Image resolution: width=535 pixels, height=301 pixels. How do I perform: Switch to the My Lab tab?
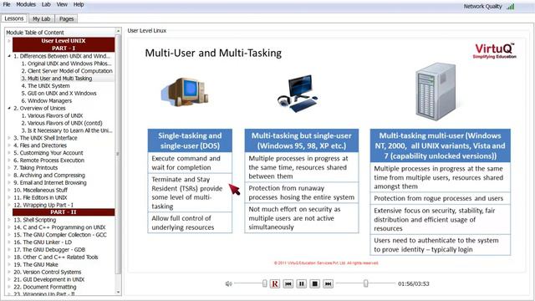tap(41, 18)
